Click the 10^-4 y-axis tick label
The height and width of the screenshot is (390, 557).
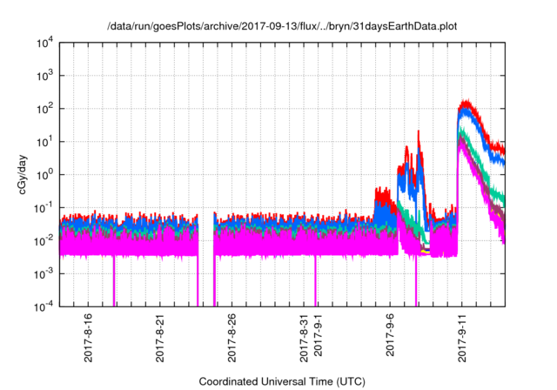point(44,306)
